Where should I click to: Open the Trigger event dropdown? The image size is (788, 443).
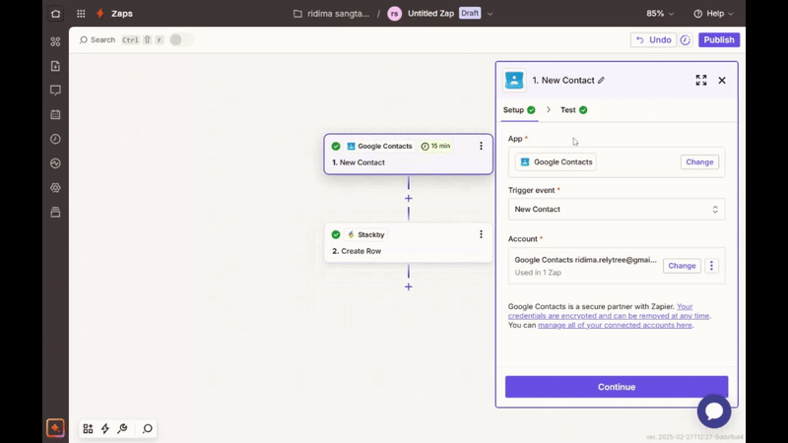(617, 209)
